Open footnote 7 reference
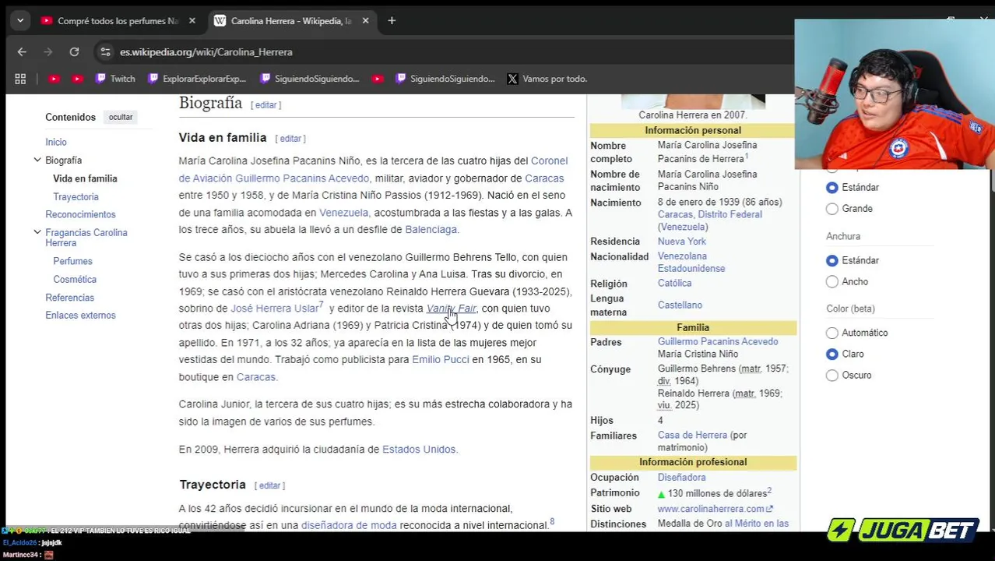The height and width of the screenshot is (561, 995). [x=321, y=305]
